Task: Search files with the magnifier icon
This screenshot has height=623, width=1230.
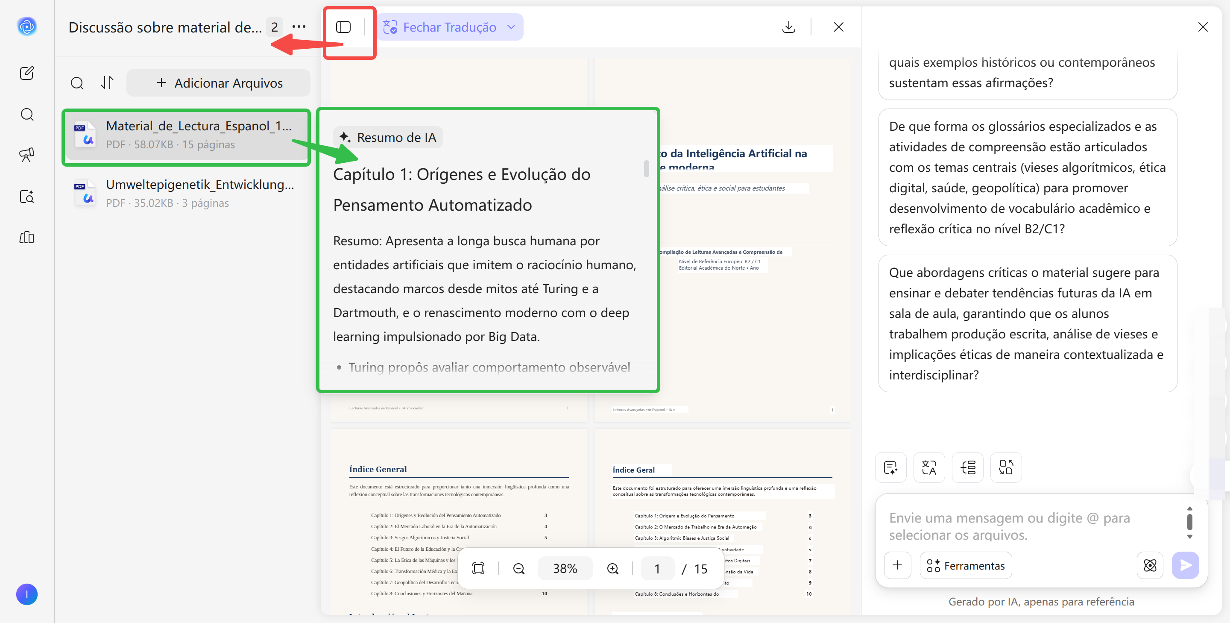Action: tap(77, 83)
